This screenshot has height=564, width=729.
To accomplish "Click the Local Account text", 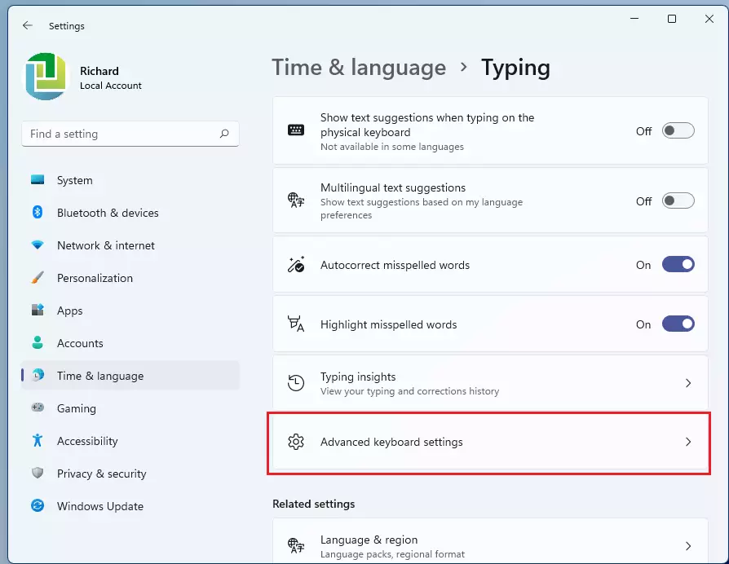I will pos(111,86).
